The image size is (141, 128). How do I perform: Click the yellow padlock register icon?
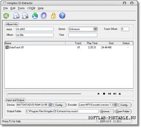pyautogui.click(x=53, y=16)
